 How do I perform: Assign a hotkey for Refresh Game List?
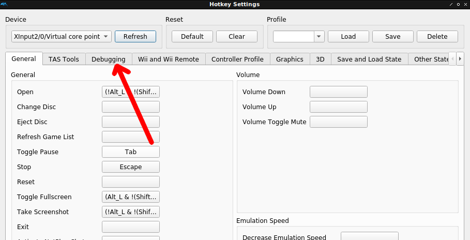tap(131, 137)
